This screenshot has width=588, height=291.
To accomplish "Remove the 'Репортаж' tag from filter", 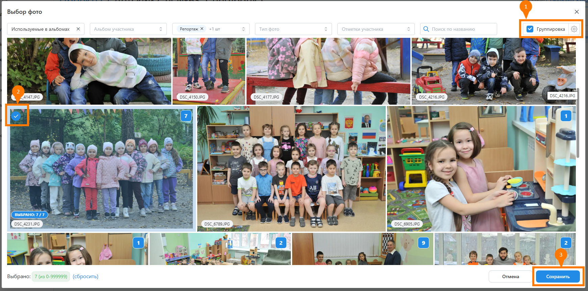I will tap(202, 29).
